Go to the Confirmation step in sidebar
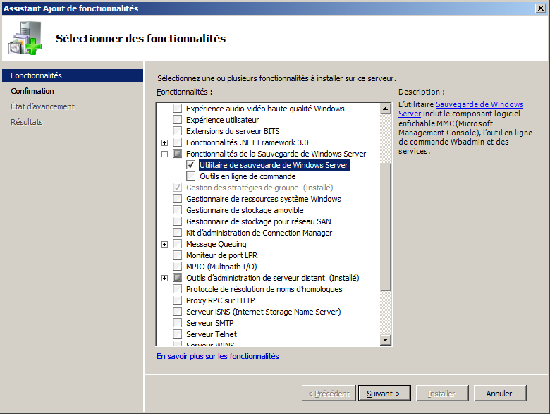Image resolution: width=550 pixels, height=414 pixels. [32, 91]
